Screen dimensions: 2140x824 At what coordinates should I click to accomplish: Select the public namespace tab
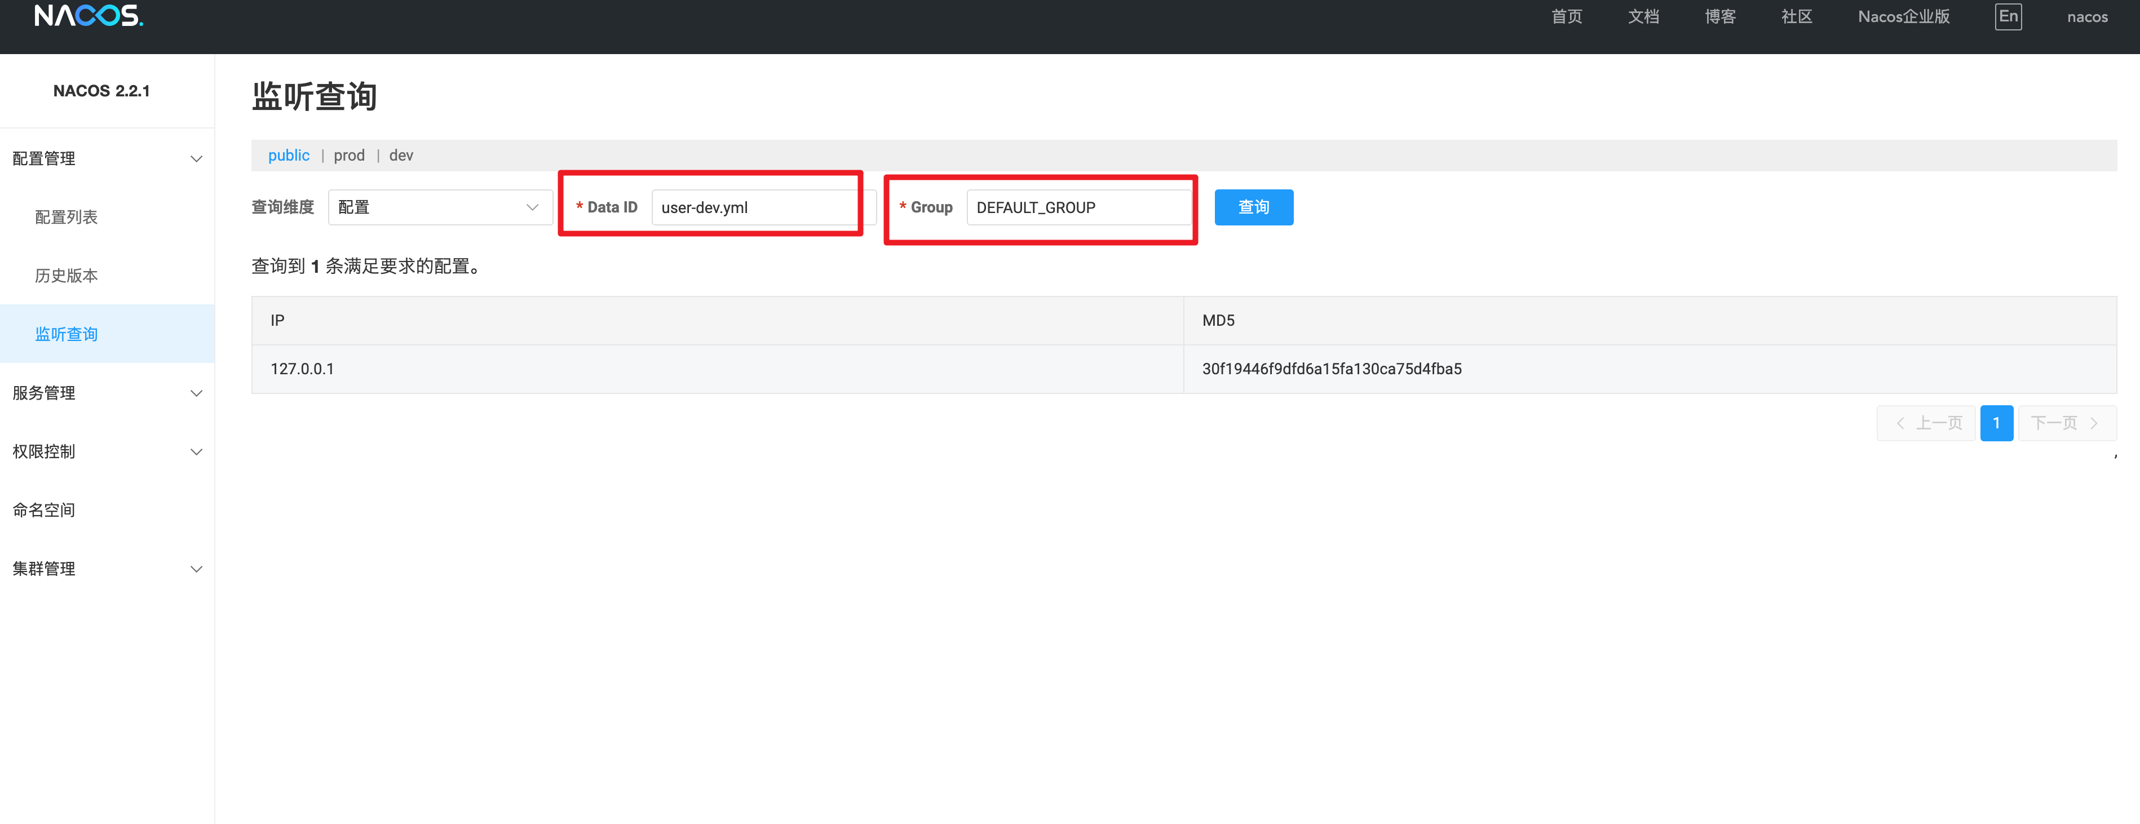tap(288, 156)
